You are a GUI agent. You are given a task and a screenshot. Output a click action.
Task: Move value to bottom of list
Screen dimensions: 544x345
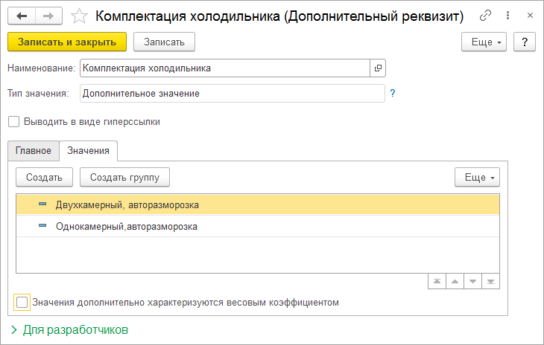pyautogui.click(x=490, y=281)
